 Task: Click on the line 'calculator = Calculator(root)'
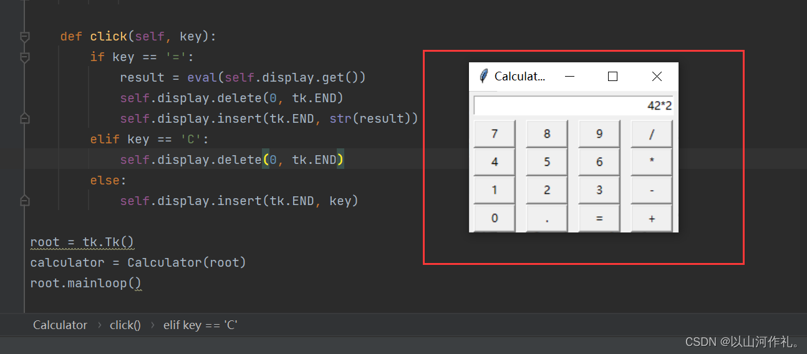point(138,262)
